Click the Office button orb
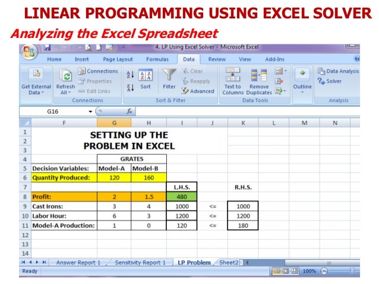Screen dimensions: 379x284 pos(29,52)
